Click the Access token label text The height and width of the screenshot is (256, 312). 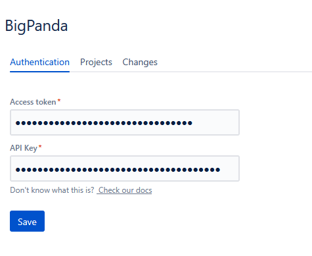click(33, 102)
